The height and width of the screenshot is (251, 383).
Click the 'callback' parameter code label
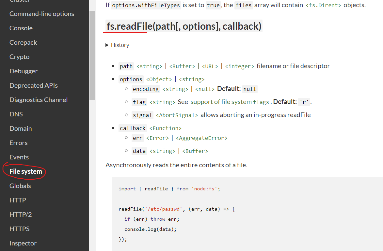click(x=133, y=128)
